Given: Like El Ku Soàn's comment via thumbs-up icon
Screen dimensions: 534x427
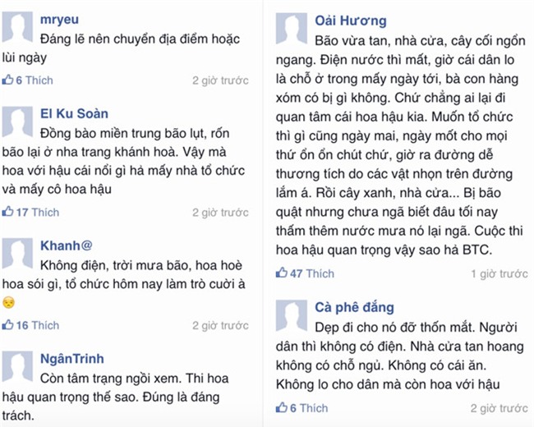Looking at the screenshot, I should click(8, 213).
